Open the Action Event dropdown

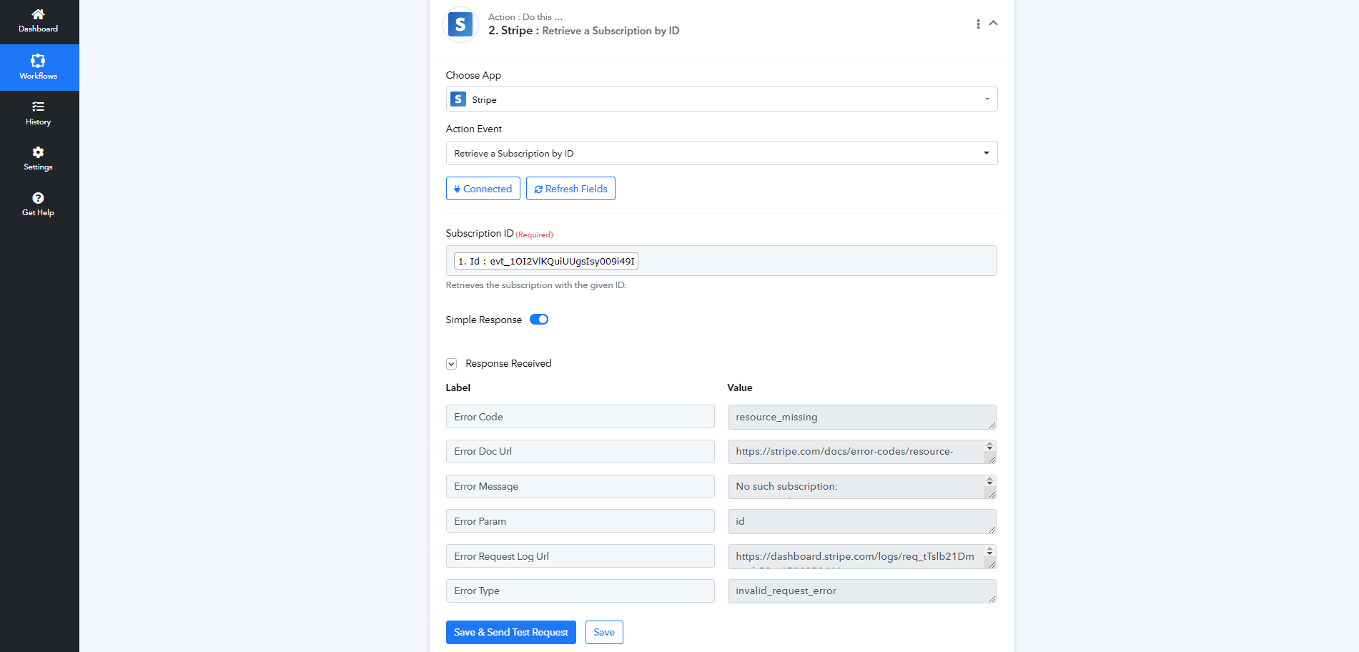(x=721, y=153)
